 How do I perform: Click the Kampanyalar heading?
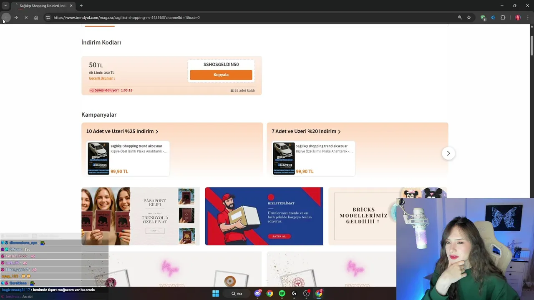[x=99, y=115]
